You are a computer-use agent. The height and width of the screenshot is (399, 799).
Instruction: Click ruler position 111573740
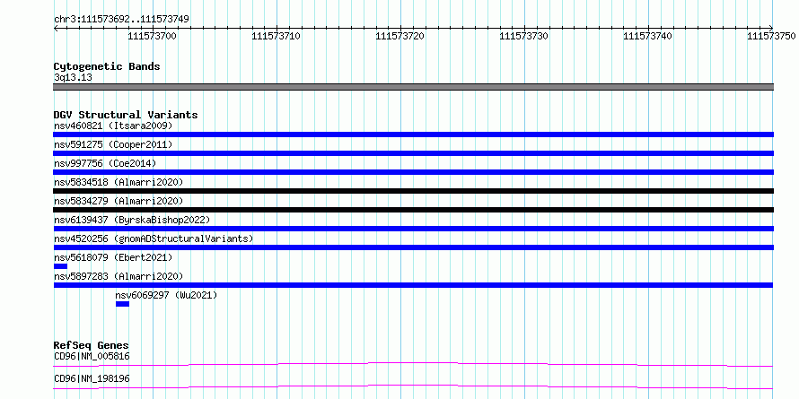[x=647, y=36]
